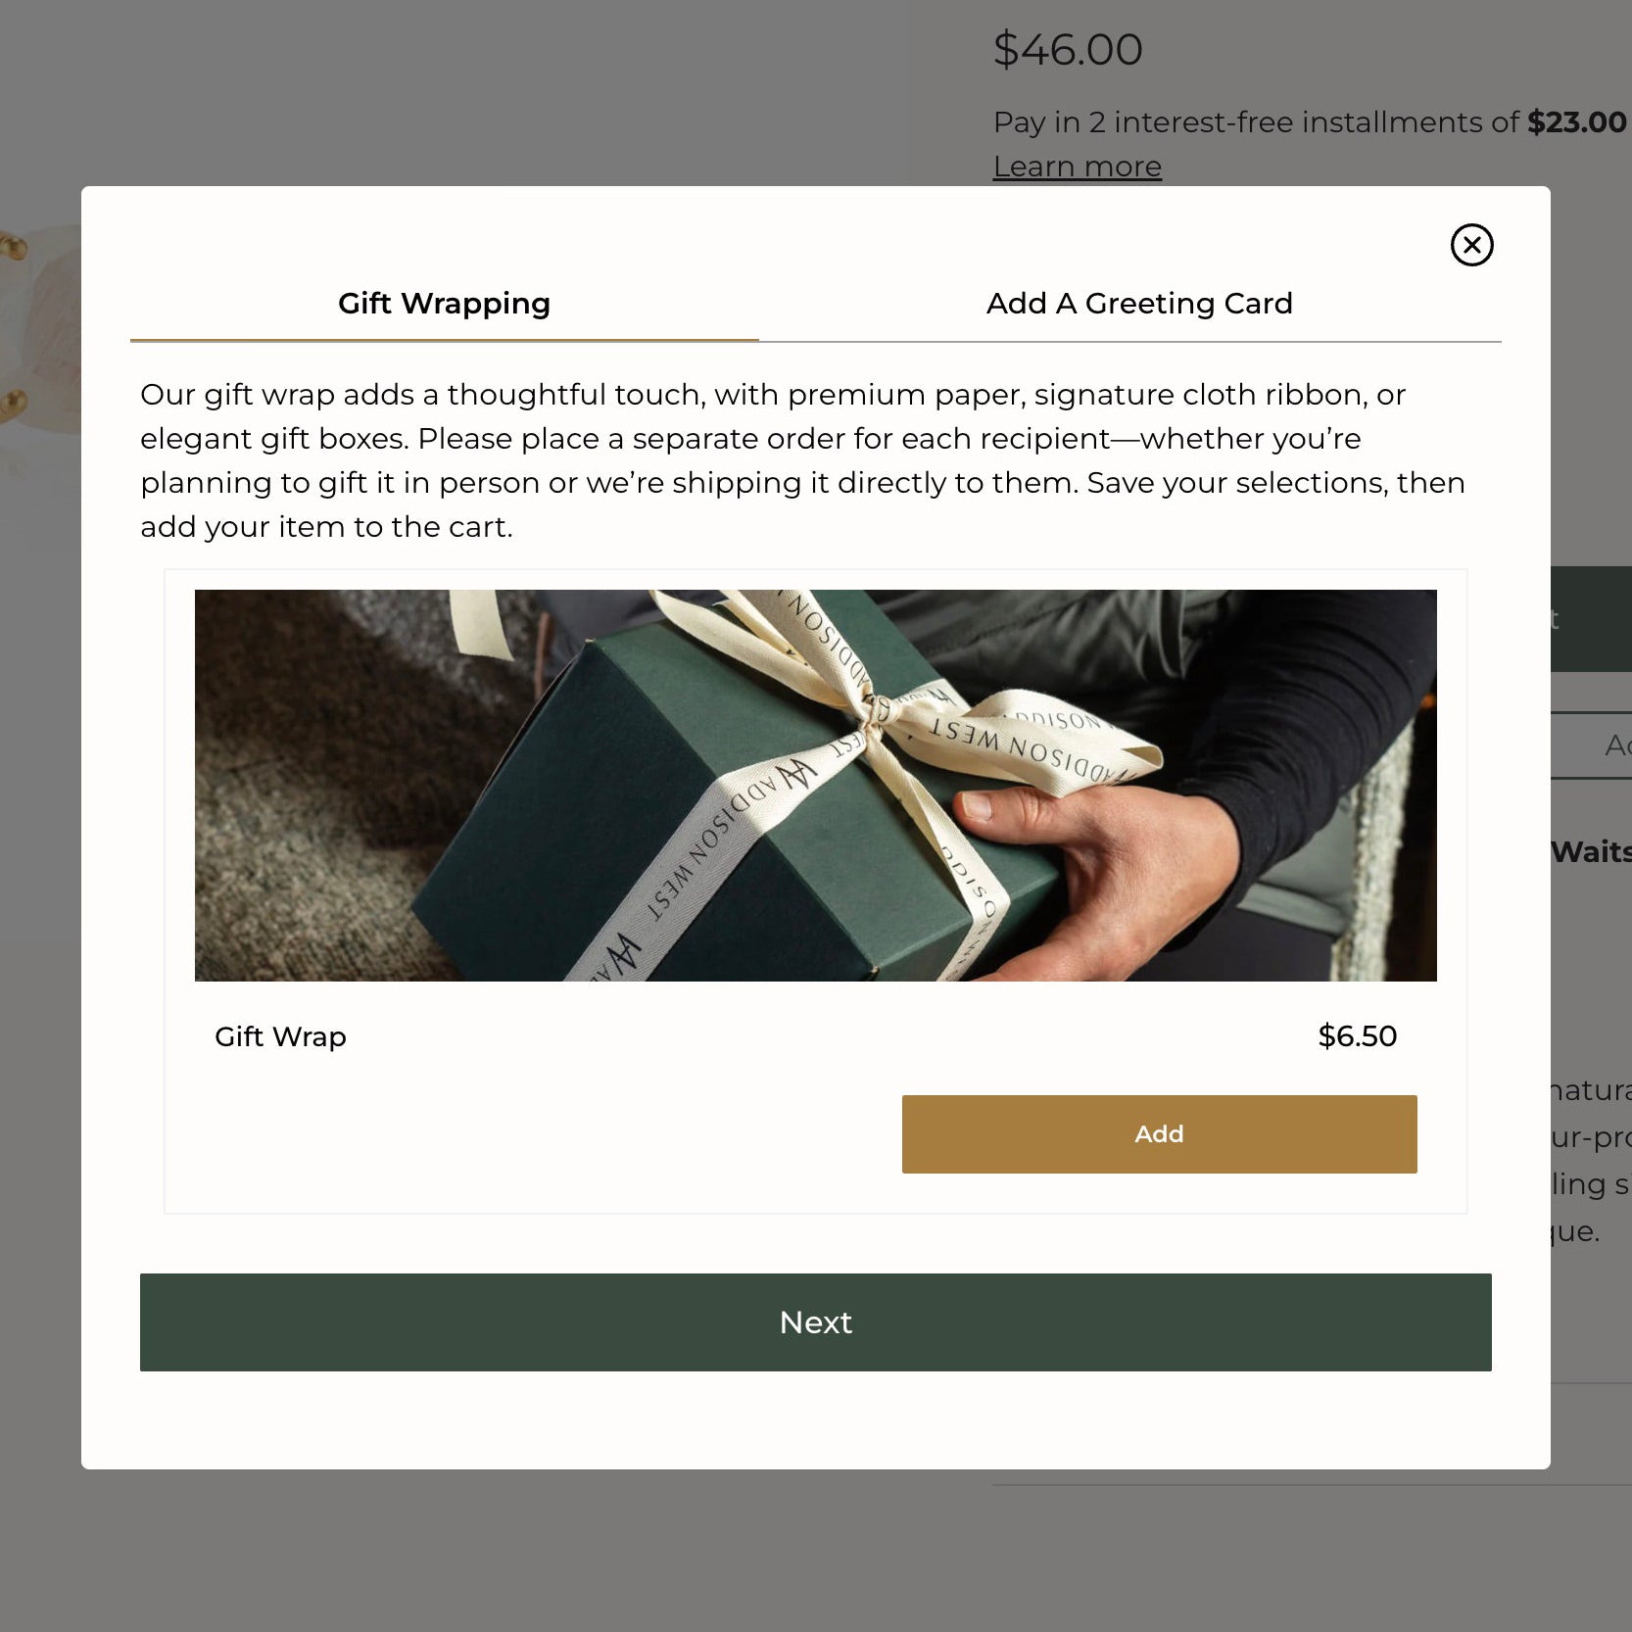Viewport: 1632px width, 1632px height.
Task: Click the bold Waits text behind the dialog
Action: pyautogui.click(x=1591, y=852)
